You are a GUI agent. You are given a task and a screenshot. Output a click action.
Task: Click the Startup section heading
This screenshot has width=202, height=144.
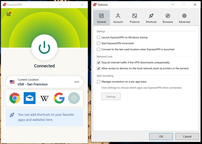(101, 32)
